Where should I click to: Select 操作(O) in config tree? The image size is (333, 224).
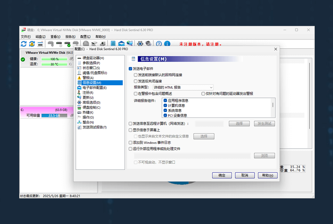pyautogui.click(x=88, y=117)
